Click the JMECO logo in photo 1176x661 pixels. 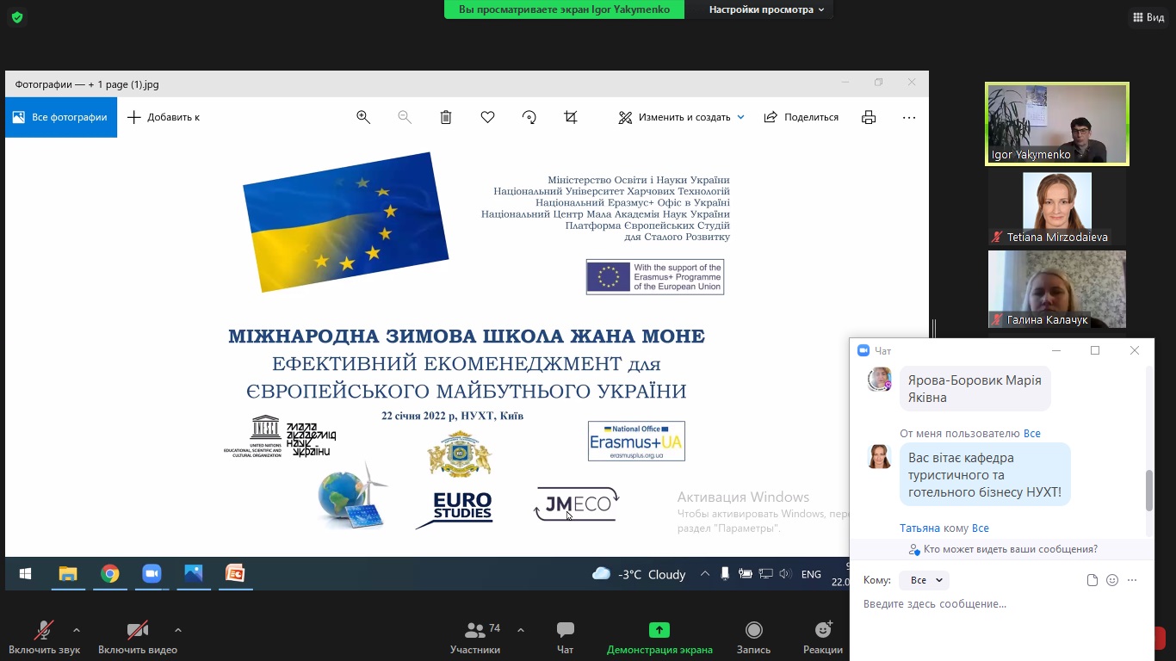coord(577,504)
